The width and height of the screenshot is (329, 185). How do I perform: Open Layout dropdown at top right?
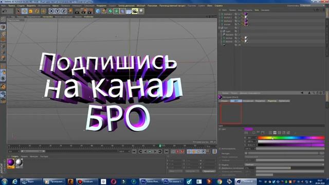(312, 6)
